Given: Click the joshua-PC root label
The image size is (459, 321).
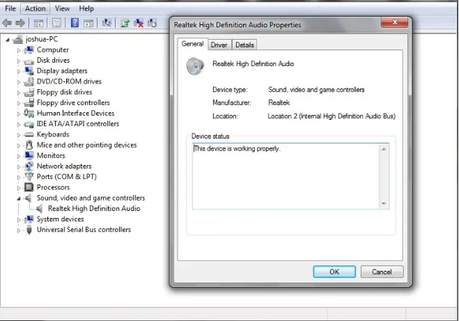Looking at the screenshot, I should [x=42, y=39].
